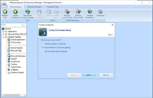Select Use a Windows Common Setting option
153x98 pixels.
(x=56, y=48)
